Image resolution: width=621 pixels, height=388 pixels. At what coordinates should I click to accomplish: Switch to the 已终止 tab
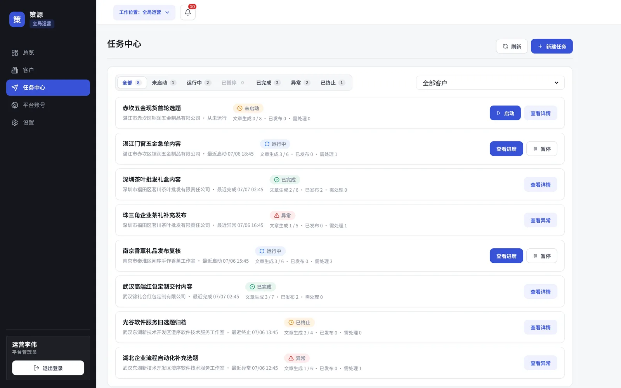(333, 83)
